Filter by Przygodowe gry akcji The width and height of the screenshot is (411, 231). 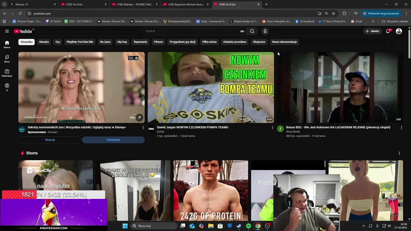coord(183,42)
